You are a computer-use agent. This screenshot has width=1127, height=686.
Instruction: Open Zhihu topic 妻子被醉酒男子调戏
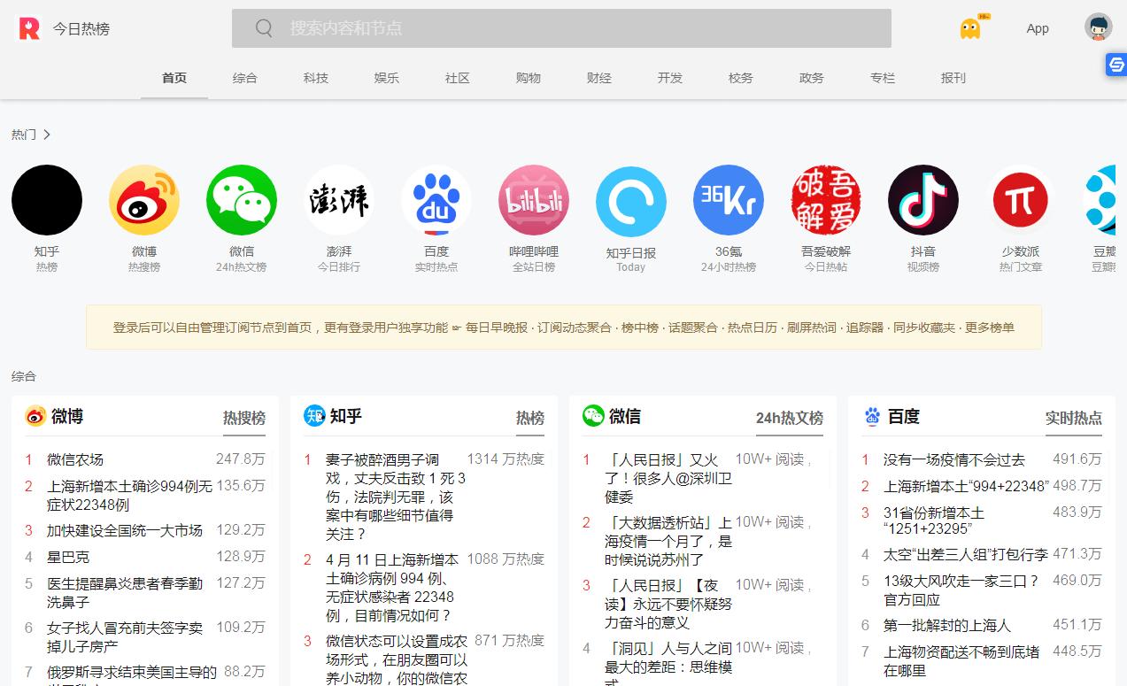(x=395, y=497)
